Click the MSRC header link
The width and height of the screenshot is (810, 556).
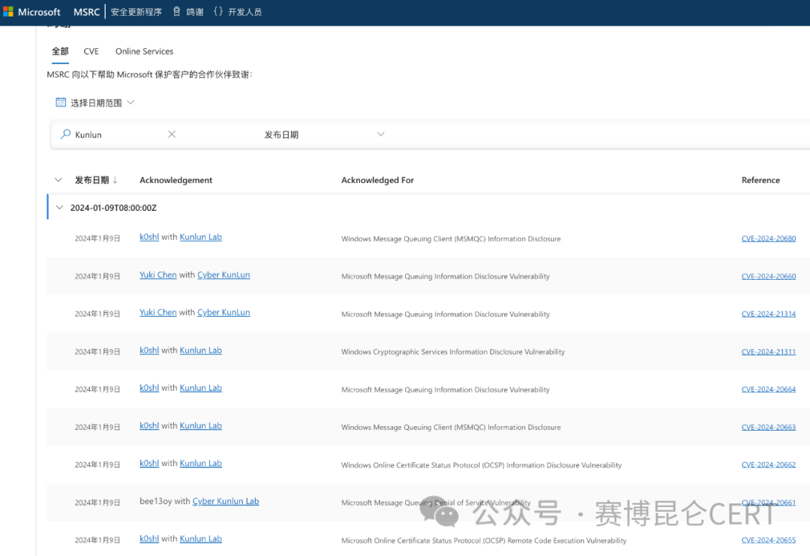point(86,12)
